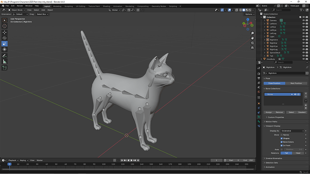The width and height of the screenshot is (310, 174).
Task: Open the Render menu
Action: [20, 6]
